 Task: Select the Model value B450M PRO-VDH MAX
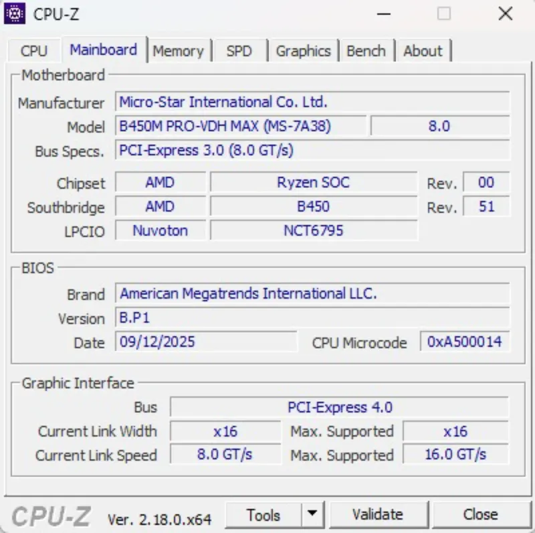click(x=241, y=126)
